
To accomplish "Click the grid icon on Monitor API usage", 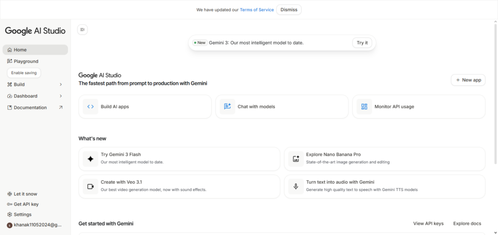I will click(x=364, y=107).
